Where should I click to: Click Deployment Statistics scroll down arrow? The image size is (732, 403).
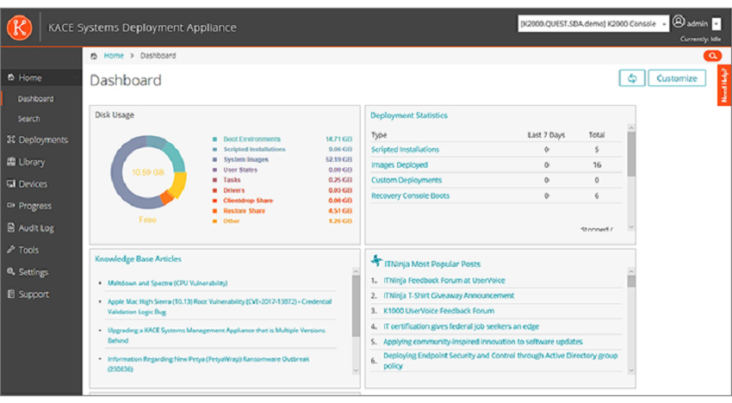(631, 227)
